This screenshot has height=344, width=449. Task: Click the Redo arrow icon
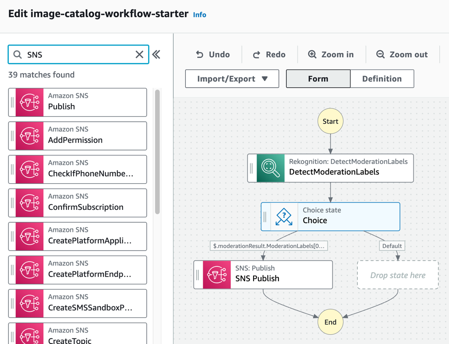[257, 54]
